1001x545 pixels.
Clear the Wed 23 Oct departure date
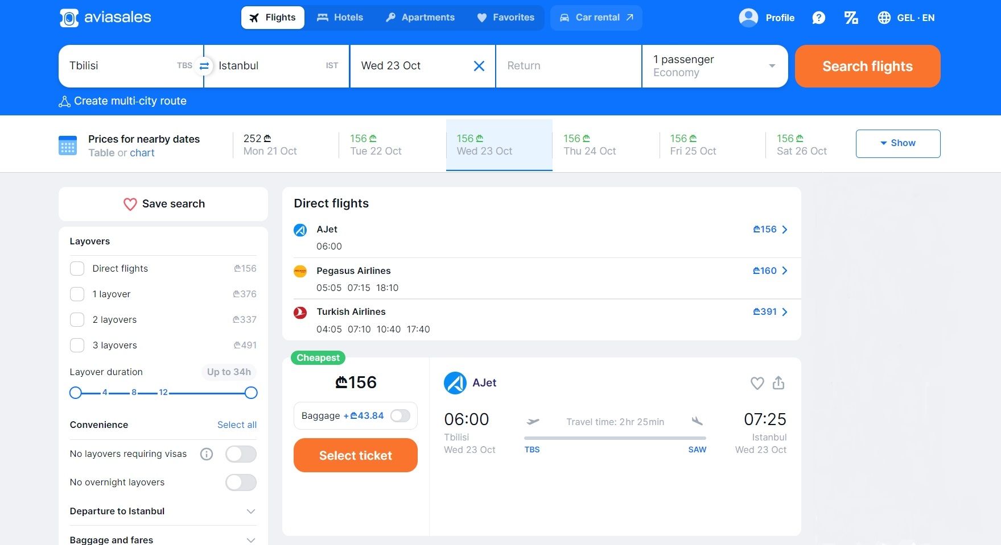tap(479, 66)
